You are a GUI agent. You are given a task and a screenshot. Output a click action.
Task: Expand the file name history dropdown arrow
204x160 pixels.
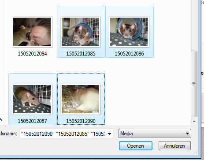point(109,134)
